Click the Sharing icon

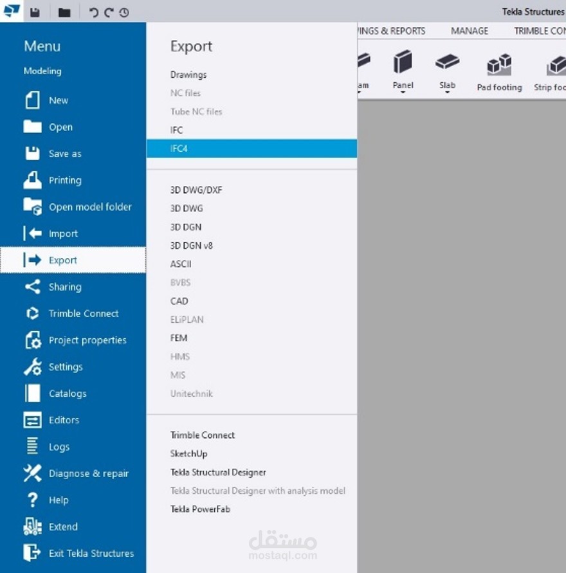point(32,287)
